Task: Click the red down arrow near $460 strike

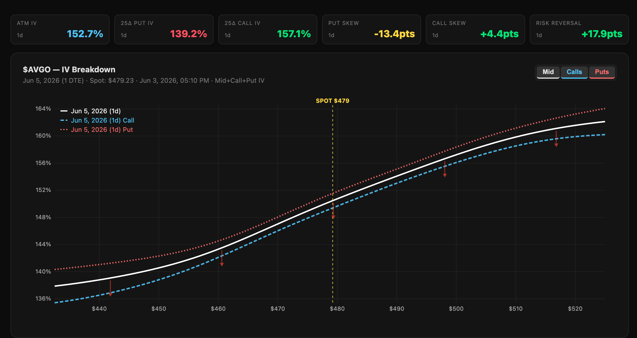Action: click(x=222, y=258)
